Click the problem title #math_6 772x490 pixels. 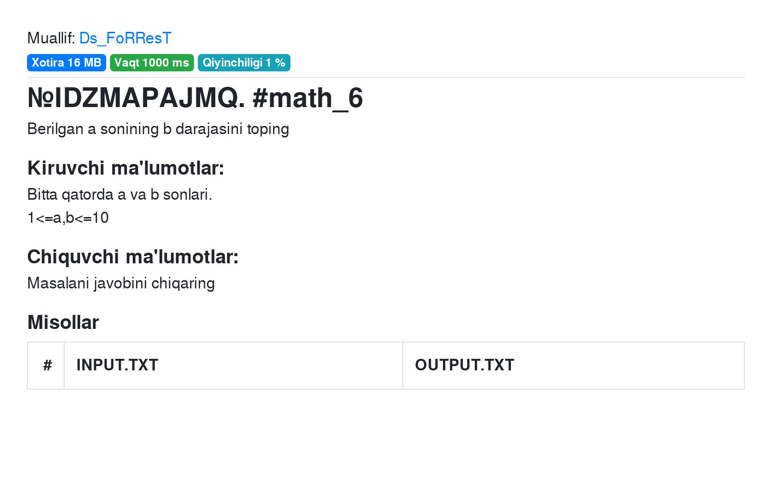307,98
